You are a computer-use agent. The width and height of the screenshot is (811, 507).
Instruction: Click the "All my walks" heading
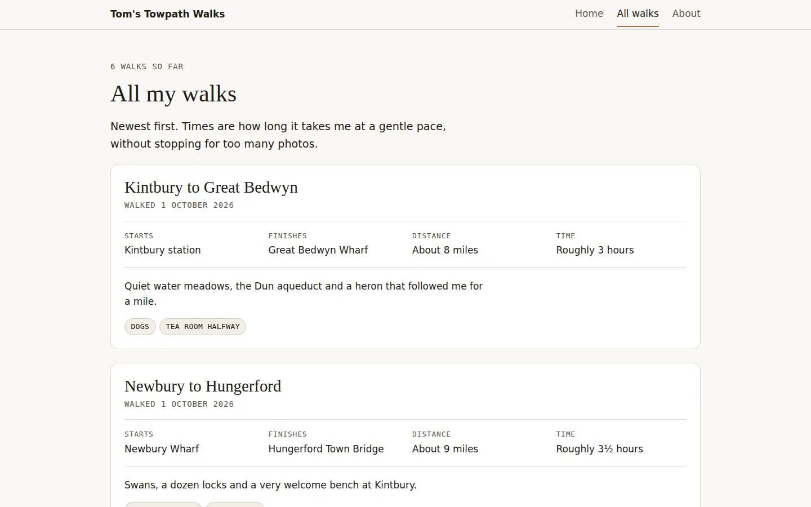pyautogui.click(x=173, y=94)
